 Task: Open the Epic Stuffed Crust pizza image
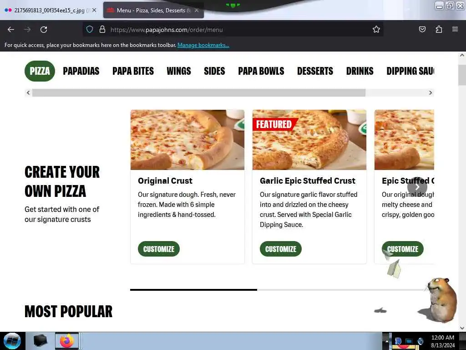(404, 140)
